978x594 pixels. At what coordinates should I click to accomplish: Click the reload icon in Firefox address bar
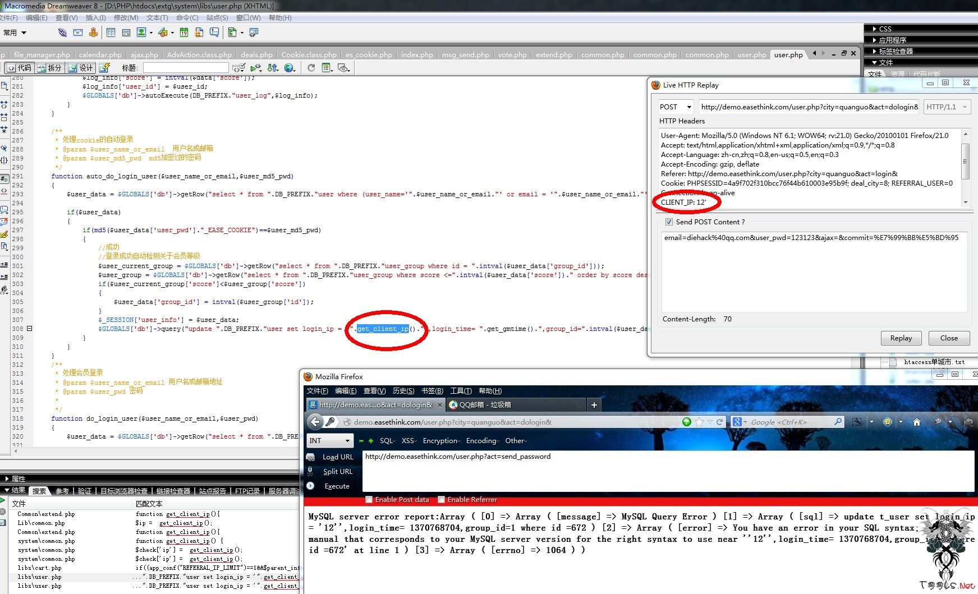[x=719, y=422]
